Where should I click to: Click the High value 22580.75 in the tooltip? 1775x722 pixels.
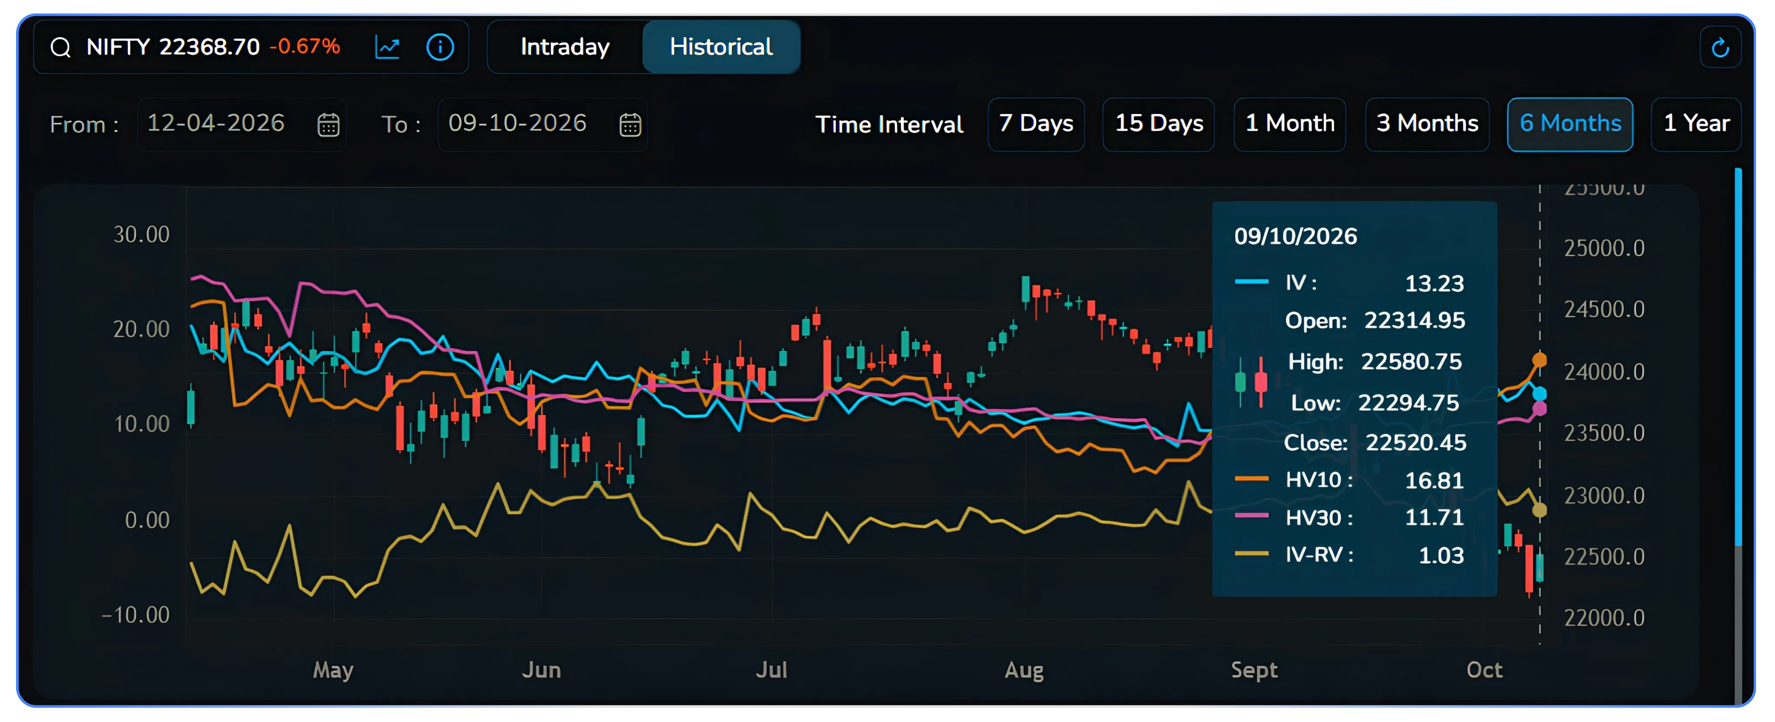(x=1410, y=361)
